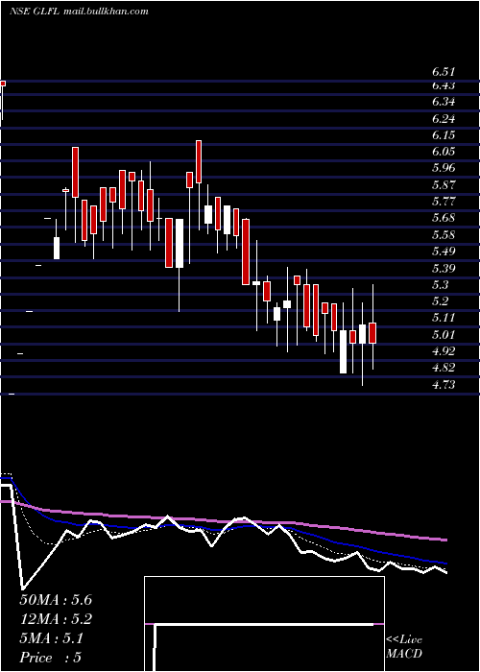Viewport: 480px width, 672px height.
Task: Click the 6.15 price axis label
Action: (x=444, y=135)
